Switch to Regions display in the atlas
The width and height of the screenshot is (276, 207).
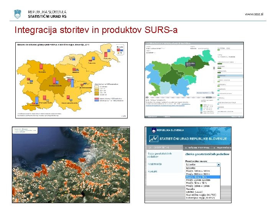pos(193,48)
